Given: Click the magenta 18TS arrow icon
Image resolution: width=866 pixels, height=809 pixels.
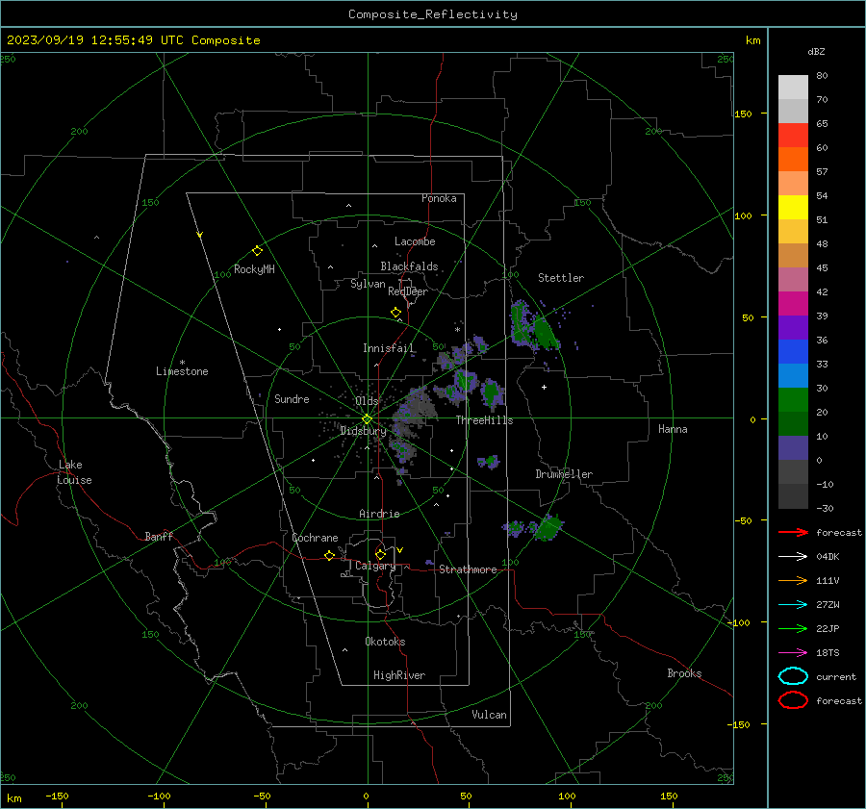Looking at the screenshot, I should coord(793,653).
